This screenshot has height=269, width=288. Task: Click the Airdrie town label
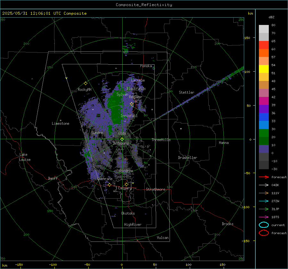tap(126, 171)
